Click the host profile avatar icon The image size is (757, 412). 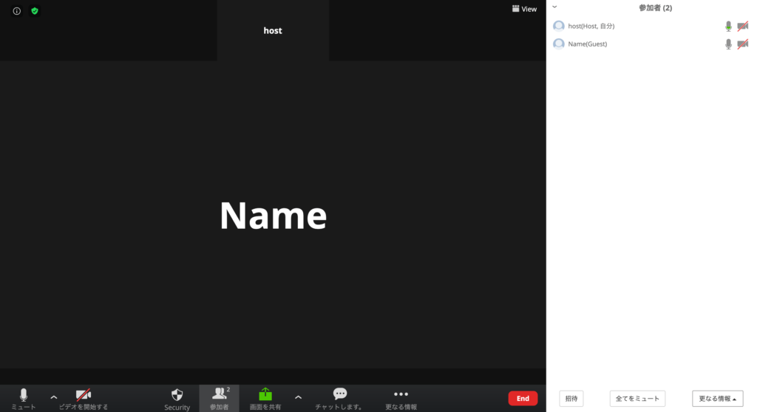pyautogui.click(x=559, y=26)
